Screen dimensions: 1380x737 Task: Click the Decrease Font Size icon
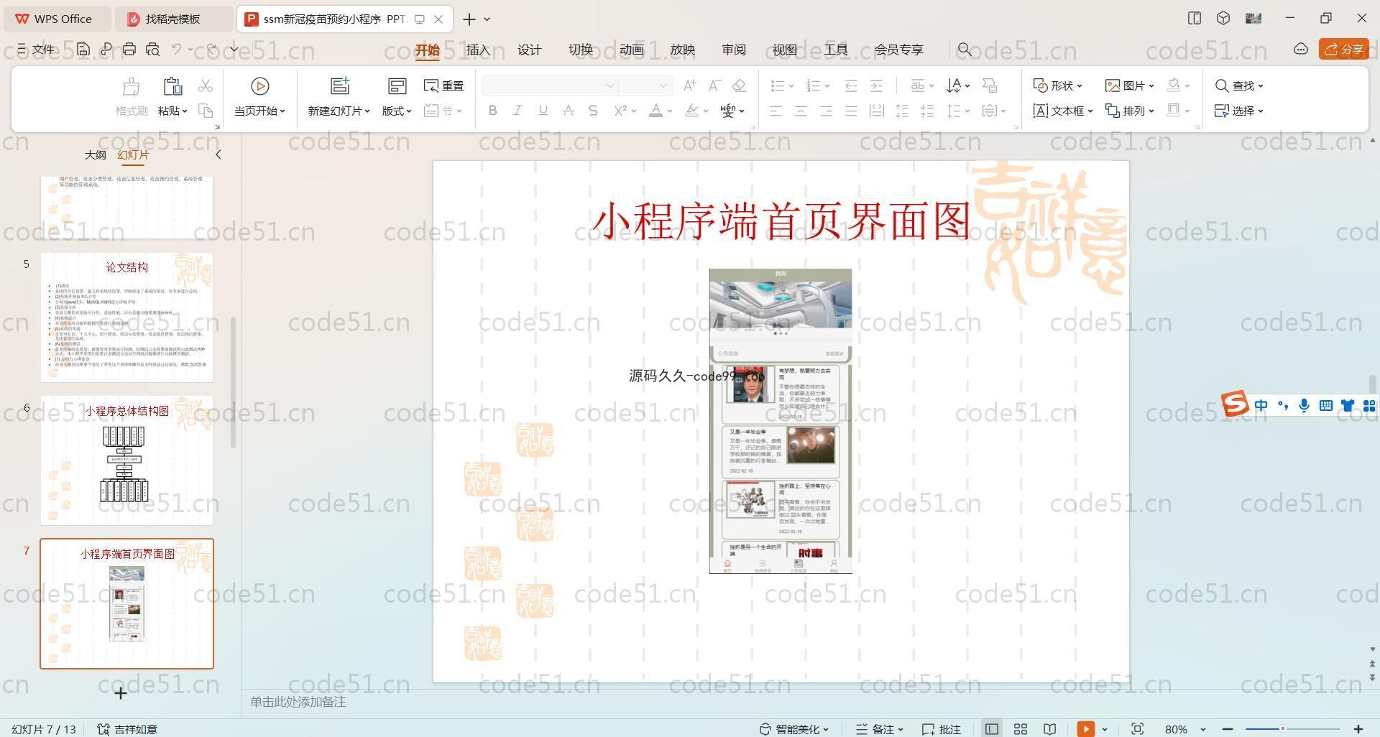coord(714,85)
